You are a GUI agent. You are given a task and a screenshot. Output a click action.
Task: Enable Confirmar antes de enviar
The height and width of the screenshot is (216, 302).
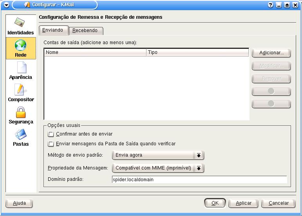click(51, 134)
